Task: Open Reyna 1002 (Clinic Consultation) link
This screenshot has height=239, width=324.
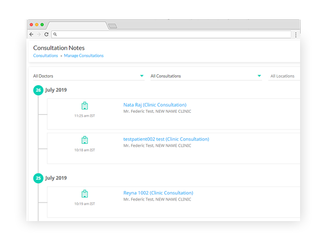Action: point(158,193)
